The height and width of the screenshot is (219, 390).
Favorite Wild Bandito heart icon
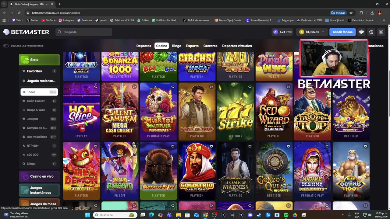134,146
